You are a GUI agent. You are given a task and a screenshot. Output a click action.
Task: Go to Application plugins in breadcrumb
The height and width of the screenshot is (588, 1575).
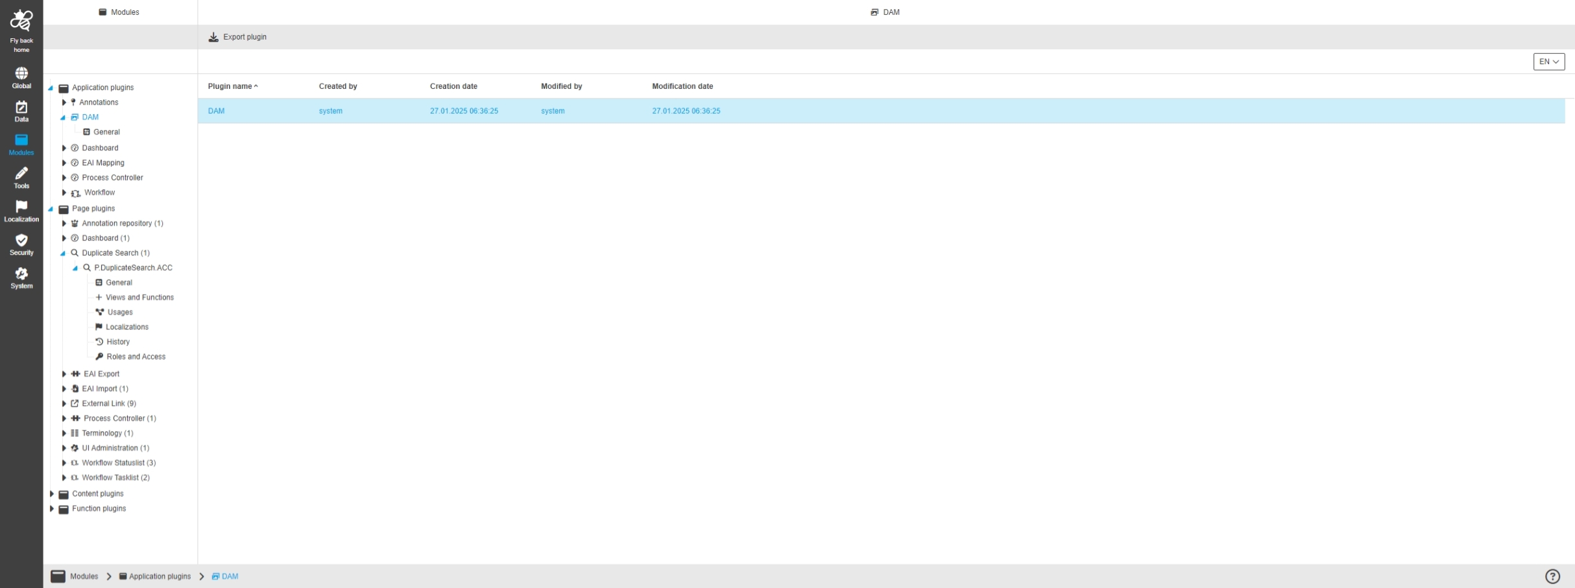click(160, 576)
